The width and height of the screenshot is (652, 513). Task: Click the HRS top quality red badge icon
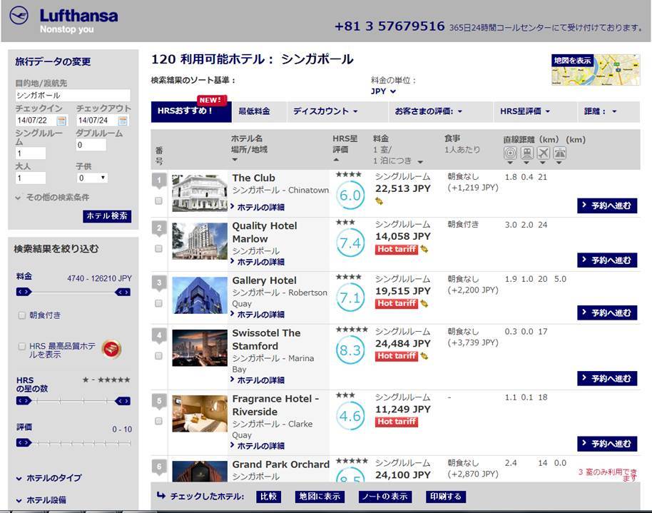(111, 349)
